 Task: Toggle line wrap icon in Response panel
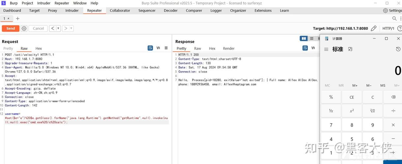coord(305,48)
